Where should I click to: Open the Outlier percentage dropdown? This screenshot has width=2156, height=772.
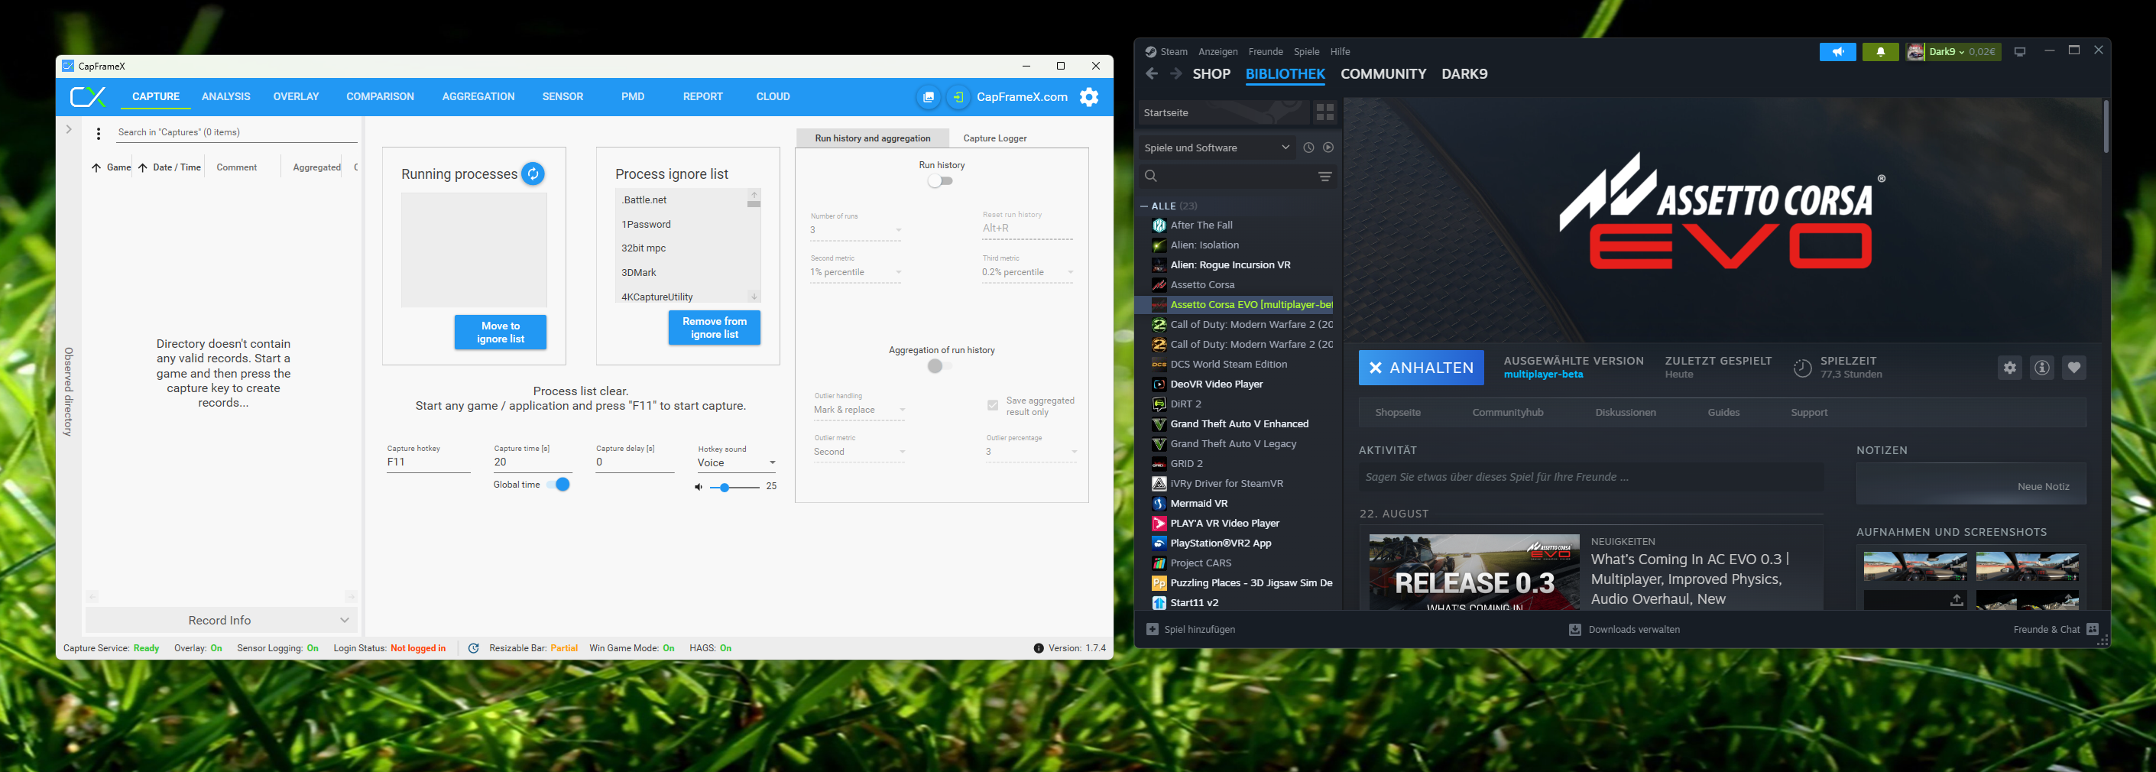click(1031, 452)
